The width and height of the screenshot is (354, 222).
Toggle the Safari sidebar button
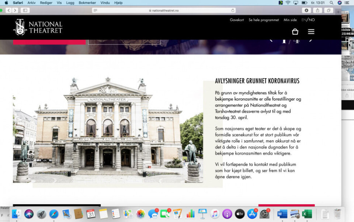point(25,10)
